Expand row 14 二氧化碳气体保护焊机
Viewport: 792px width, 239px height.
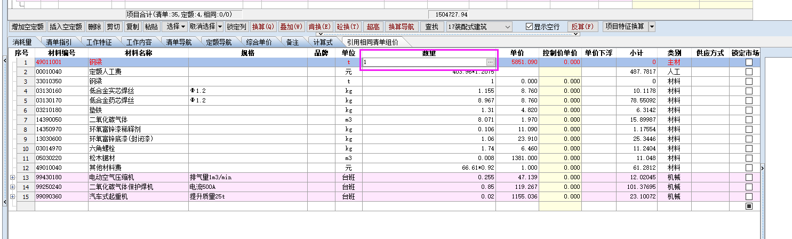[12, 187]
